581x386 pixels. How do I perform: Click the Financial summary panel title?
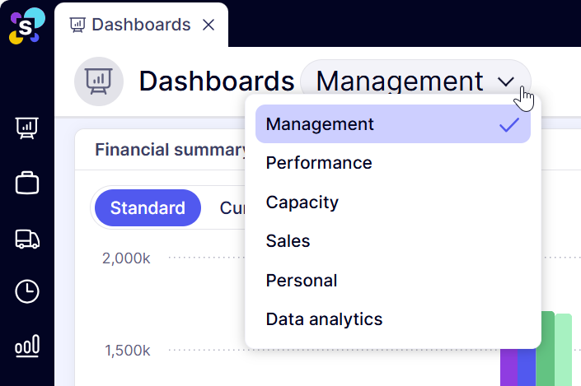(171, 150)
